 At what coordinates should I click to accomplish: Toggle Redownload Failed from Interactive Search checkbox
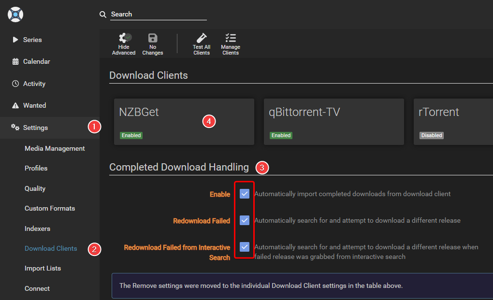(x=245, y=247)
